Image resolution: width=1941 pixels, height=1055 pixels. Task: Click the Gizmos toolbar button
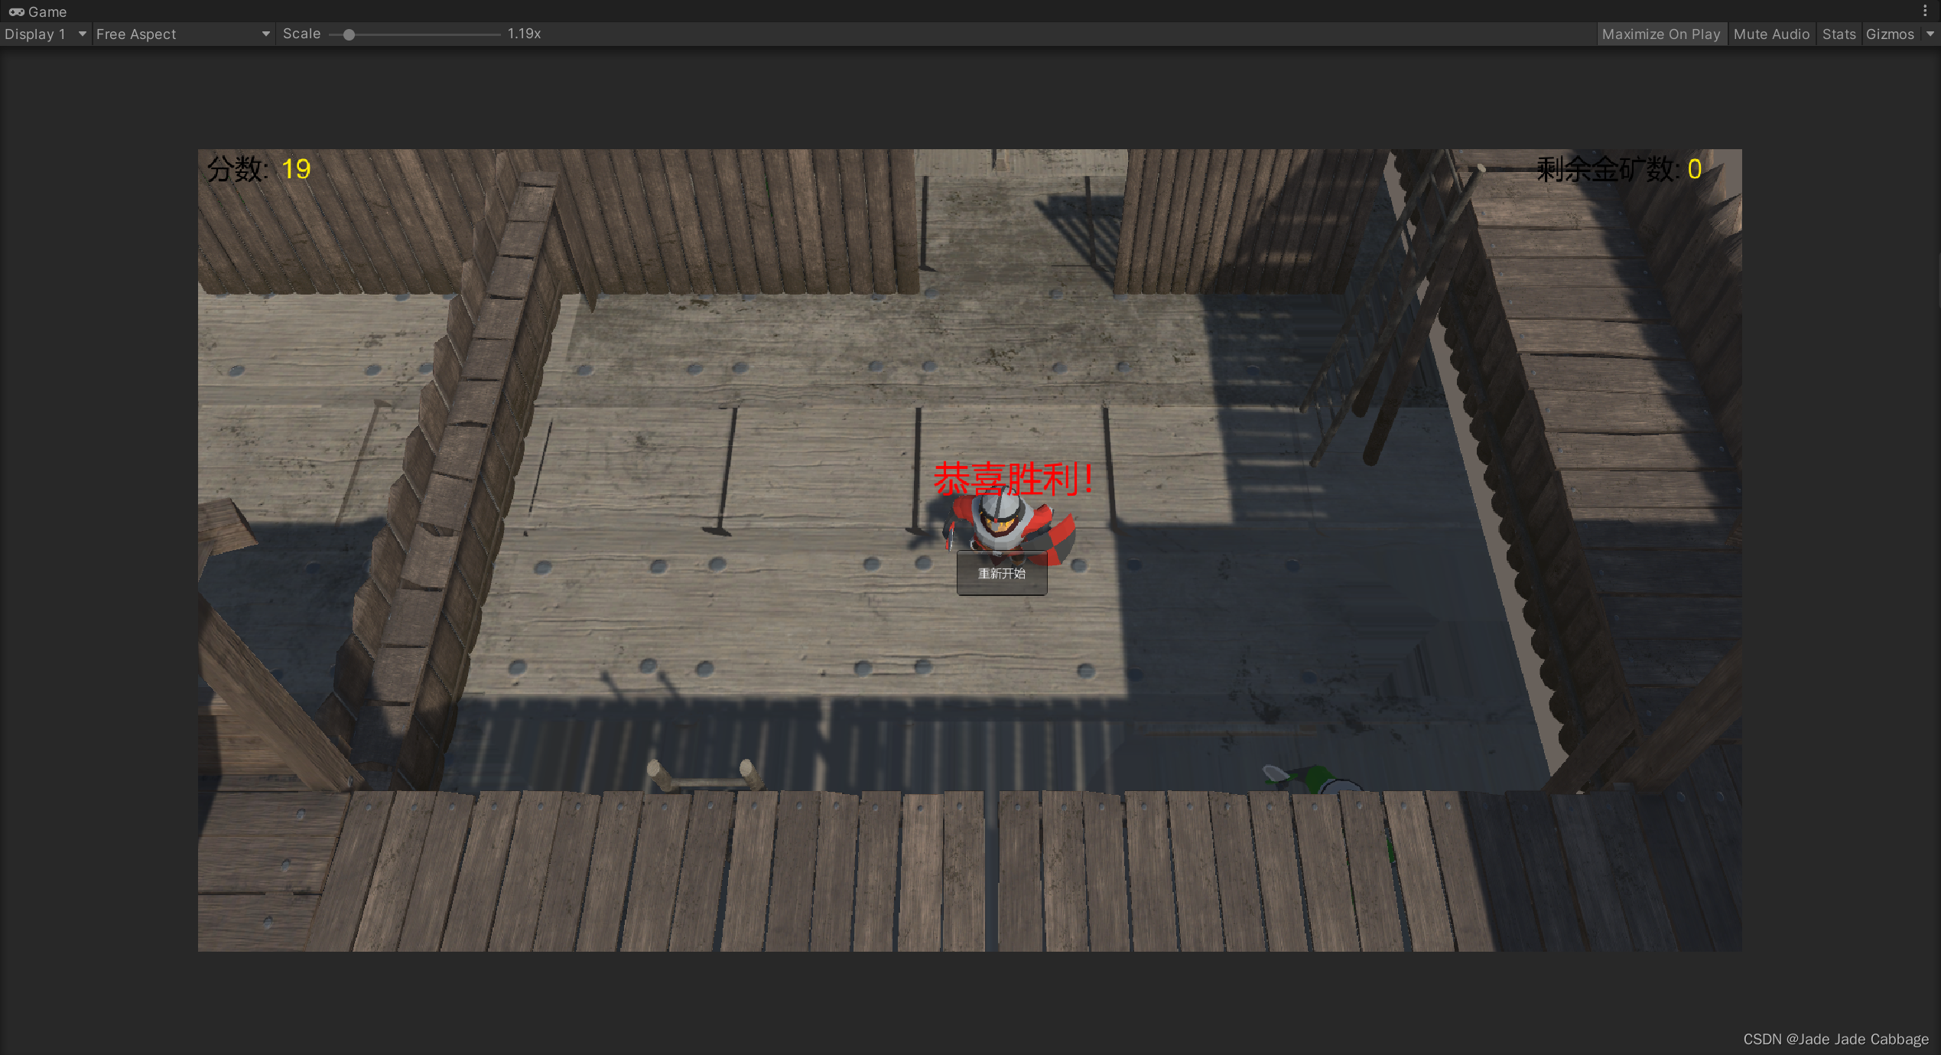point(1889,34)
